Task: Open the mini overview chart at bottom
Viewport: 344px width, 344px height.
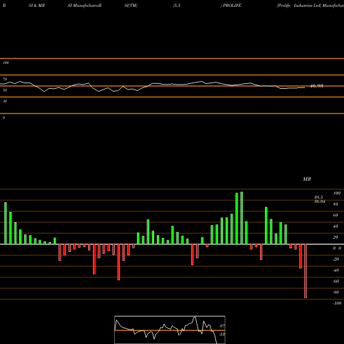Action: click(170, 330)
